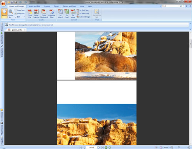Click the green previous view button
The image size is (192, 149).
(106, 147)
